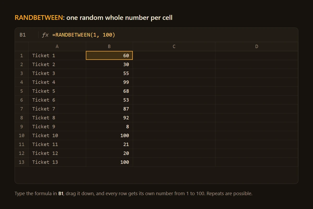Click the bold B1 in the caption
The width and height of the screenshot is (313, 209).
61,194
